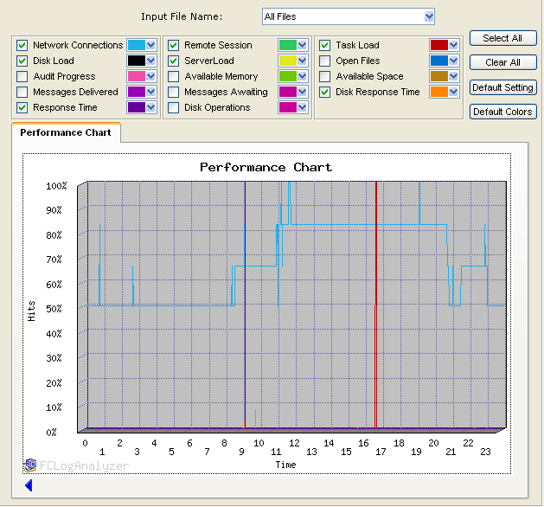This screenshot has width=544, height=507.
Task: Enable the Audit Progress checkbox
Action: (x=22, y=76)
